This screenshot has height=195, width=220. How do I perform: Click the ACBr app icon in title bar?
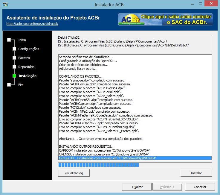5,4
